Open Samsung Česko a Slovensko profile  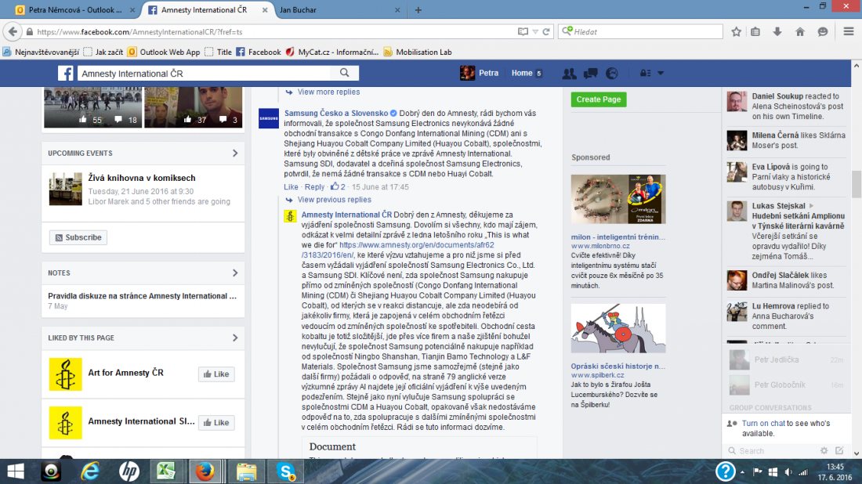pos(336,114)
